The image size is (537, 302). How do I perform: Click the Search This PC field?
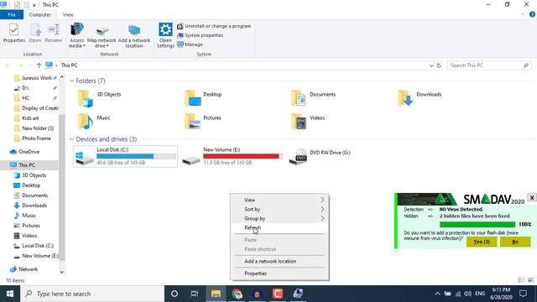489,65
